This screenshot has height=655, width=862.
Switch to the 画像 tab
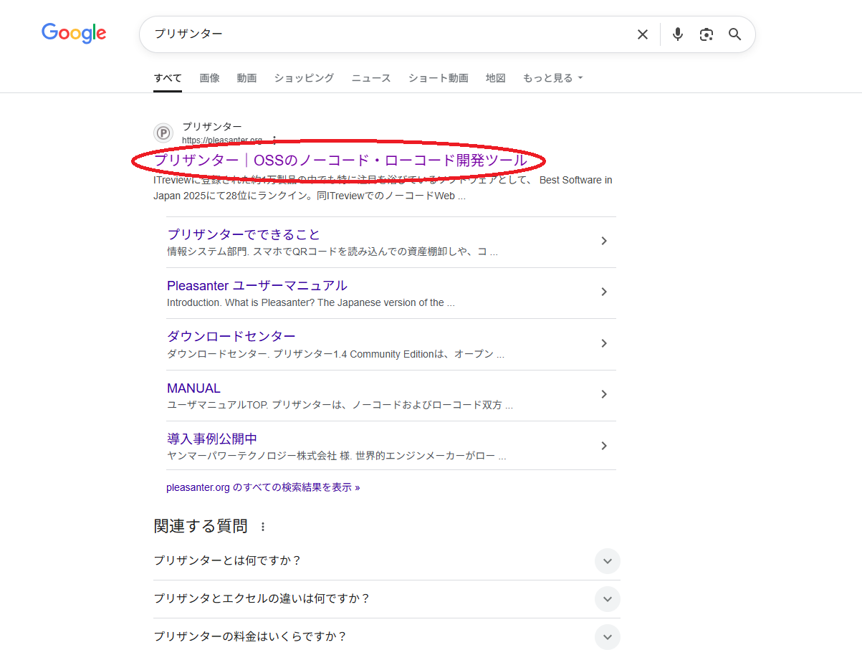tap(210, 78)
